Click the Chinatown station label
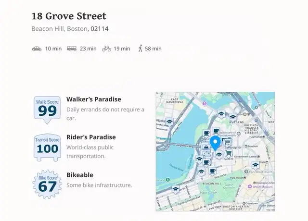This screenshot has width=308, height=221. 252,203
